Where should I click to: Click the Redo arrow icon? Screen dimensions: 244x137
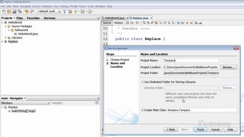[32, 11]
